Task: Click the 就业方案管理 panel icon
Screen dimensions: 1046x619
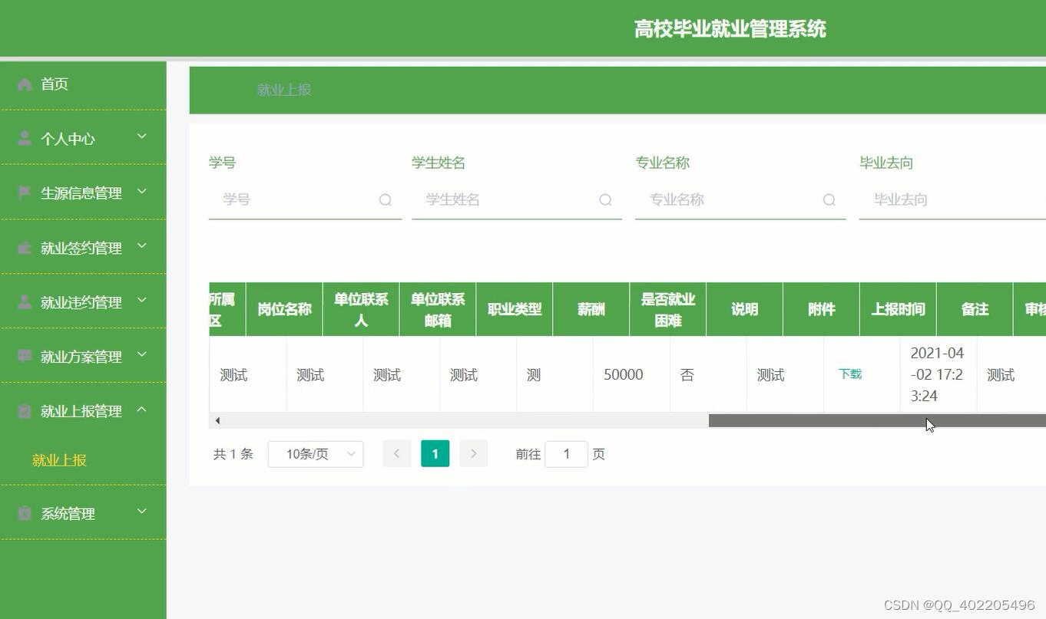Action: (x=22, y=354)
